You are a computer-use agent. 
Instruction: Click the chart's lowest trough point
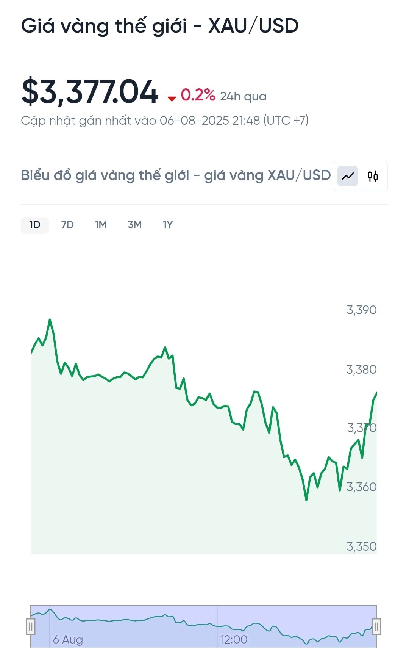306,500
